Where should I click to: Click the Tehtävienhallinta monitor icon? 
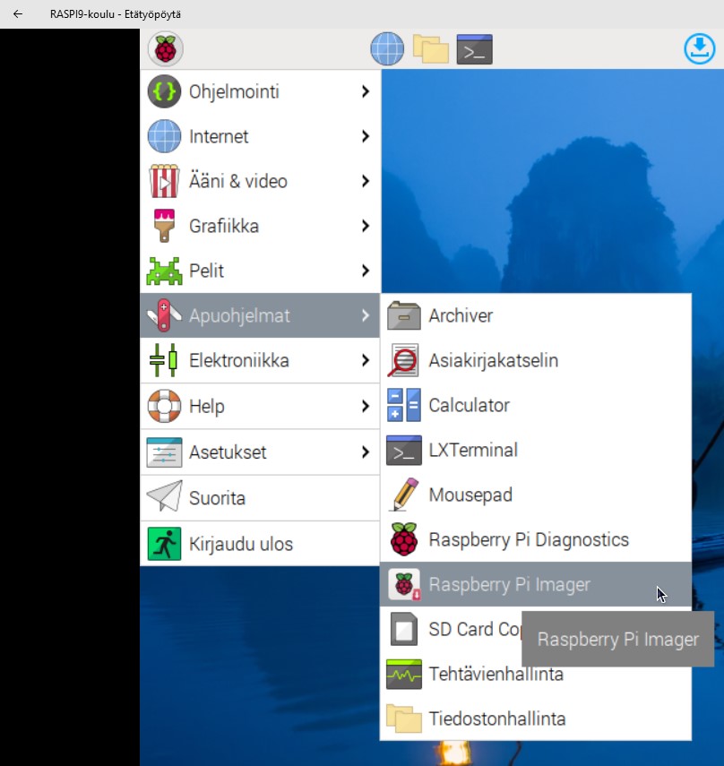coord(403,674)
